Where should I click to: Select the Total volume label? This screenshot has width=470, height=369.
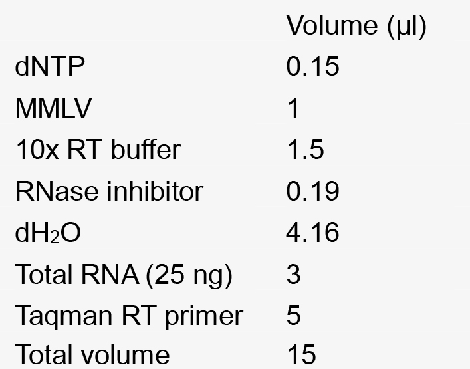92,354
